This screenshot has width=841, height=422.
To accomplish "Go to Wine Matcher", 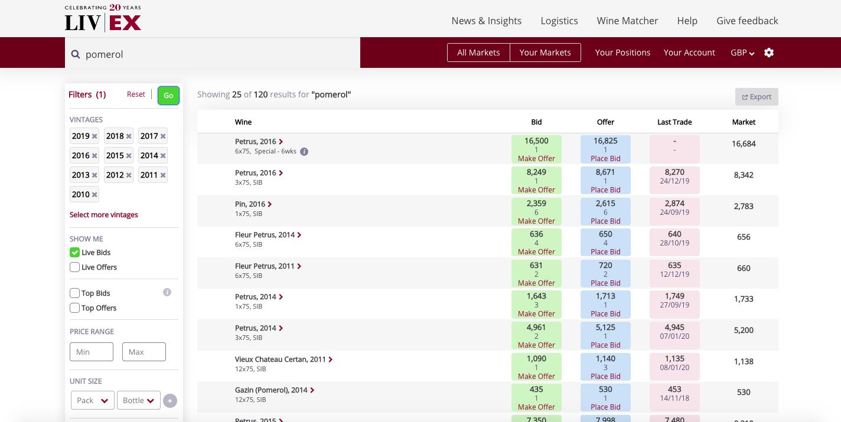I will (627, 21).
